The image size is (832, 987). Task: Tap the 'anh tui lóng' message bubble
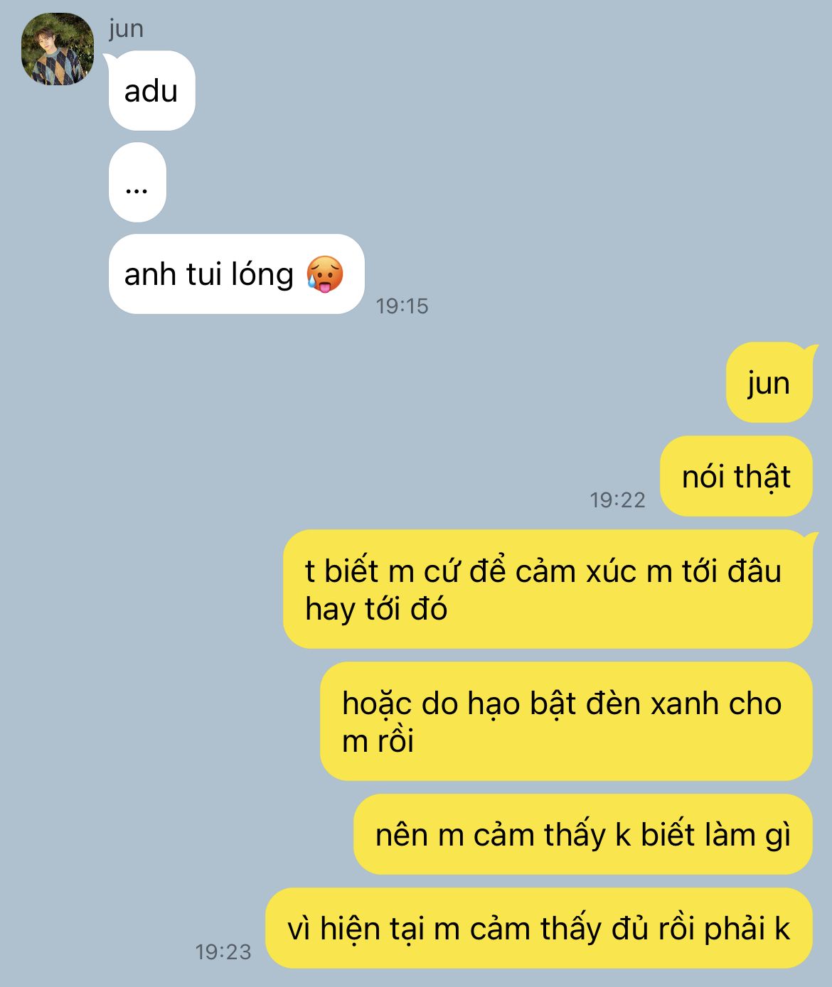(236, 274)
